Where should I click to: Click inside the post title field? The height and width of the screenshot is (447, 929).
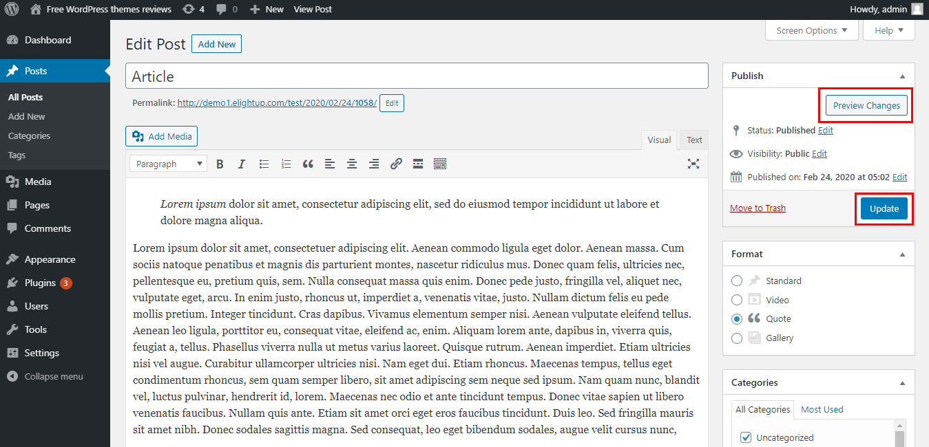click(x=416, y=75)
